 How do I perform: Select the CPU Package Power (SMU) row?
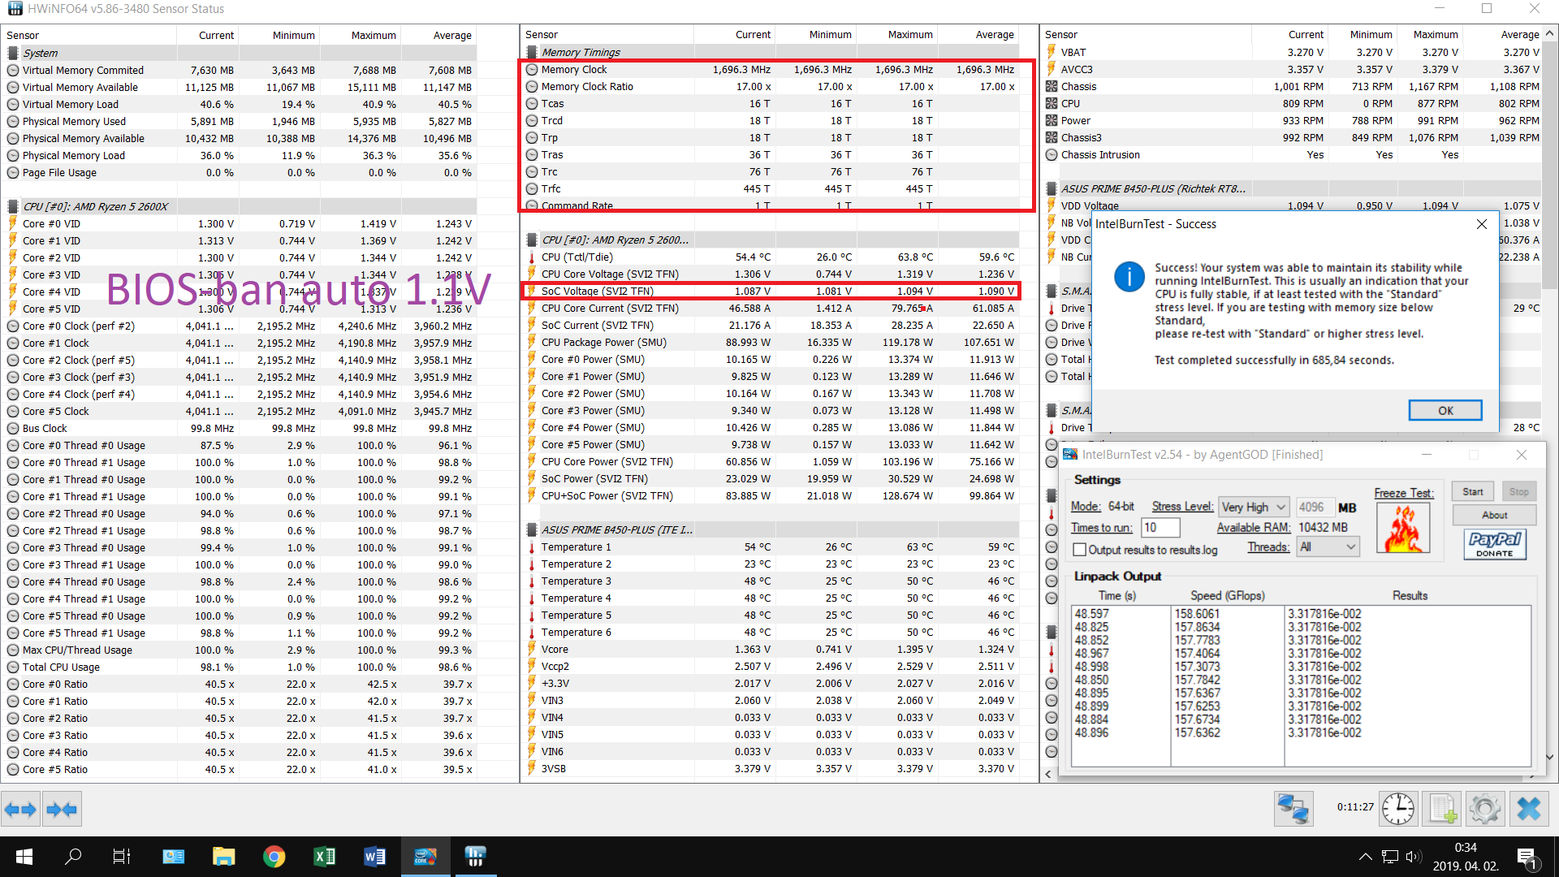(x=771, y=342)
